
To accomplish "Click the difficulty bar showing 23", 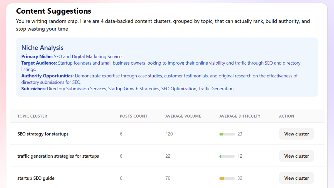I will 227,134.
